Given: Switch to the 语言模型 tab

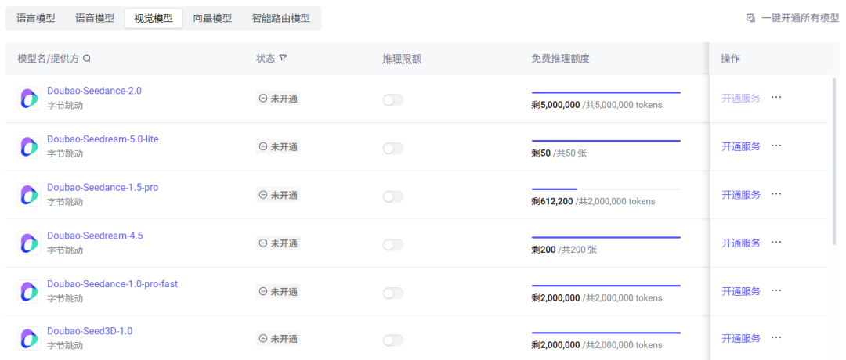Looking at the screenshot, I should pyautogui.click(x=36, y=18).
